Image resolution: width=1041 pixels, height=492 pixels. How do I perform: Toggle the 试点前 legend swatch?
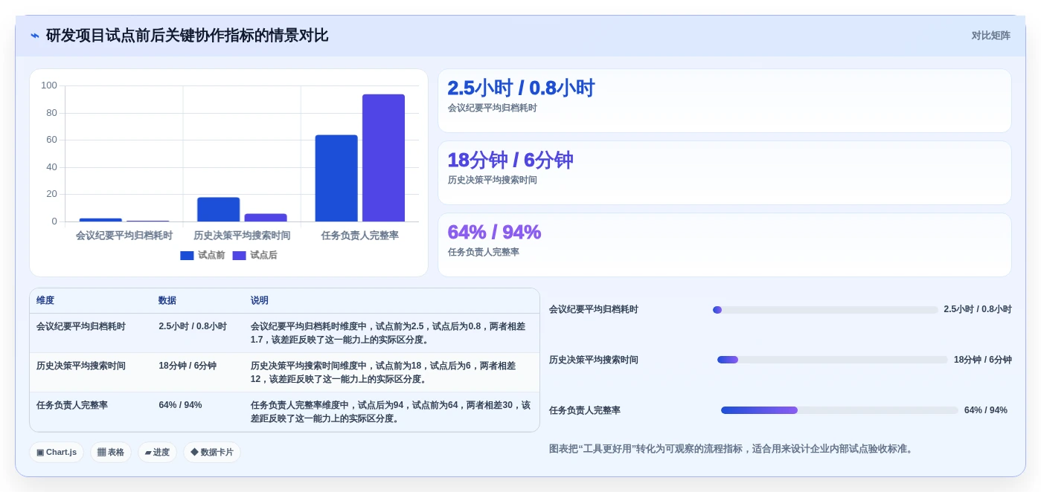(187, 255)
